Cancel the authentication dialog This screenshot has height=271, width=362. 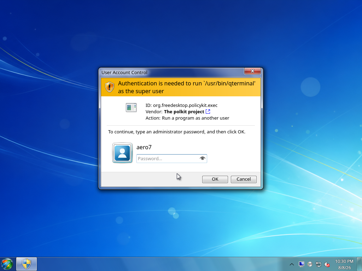pos(244,179)
